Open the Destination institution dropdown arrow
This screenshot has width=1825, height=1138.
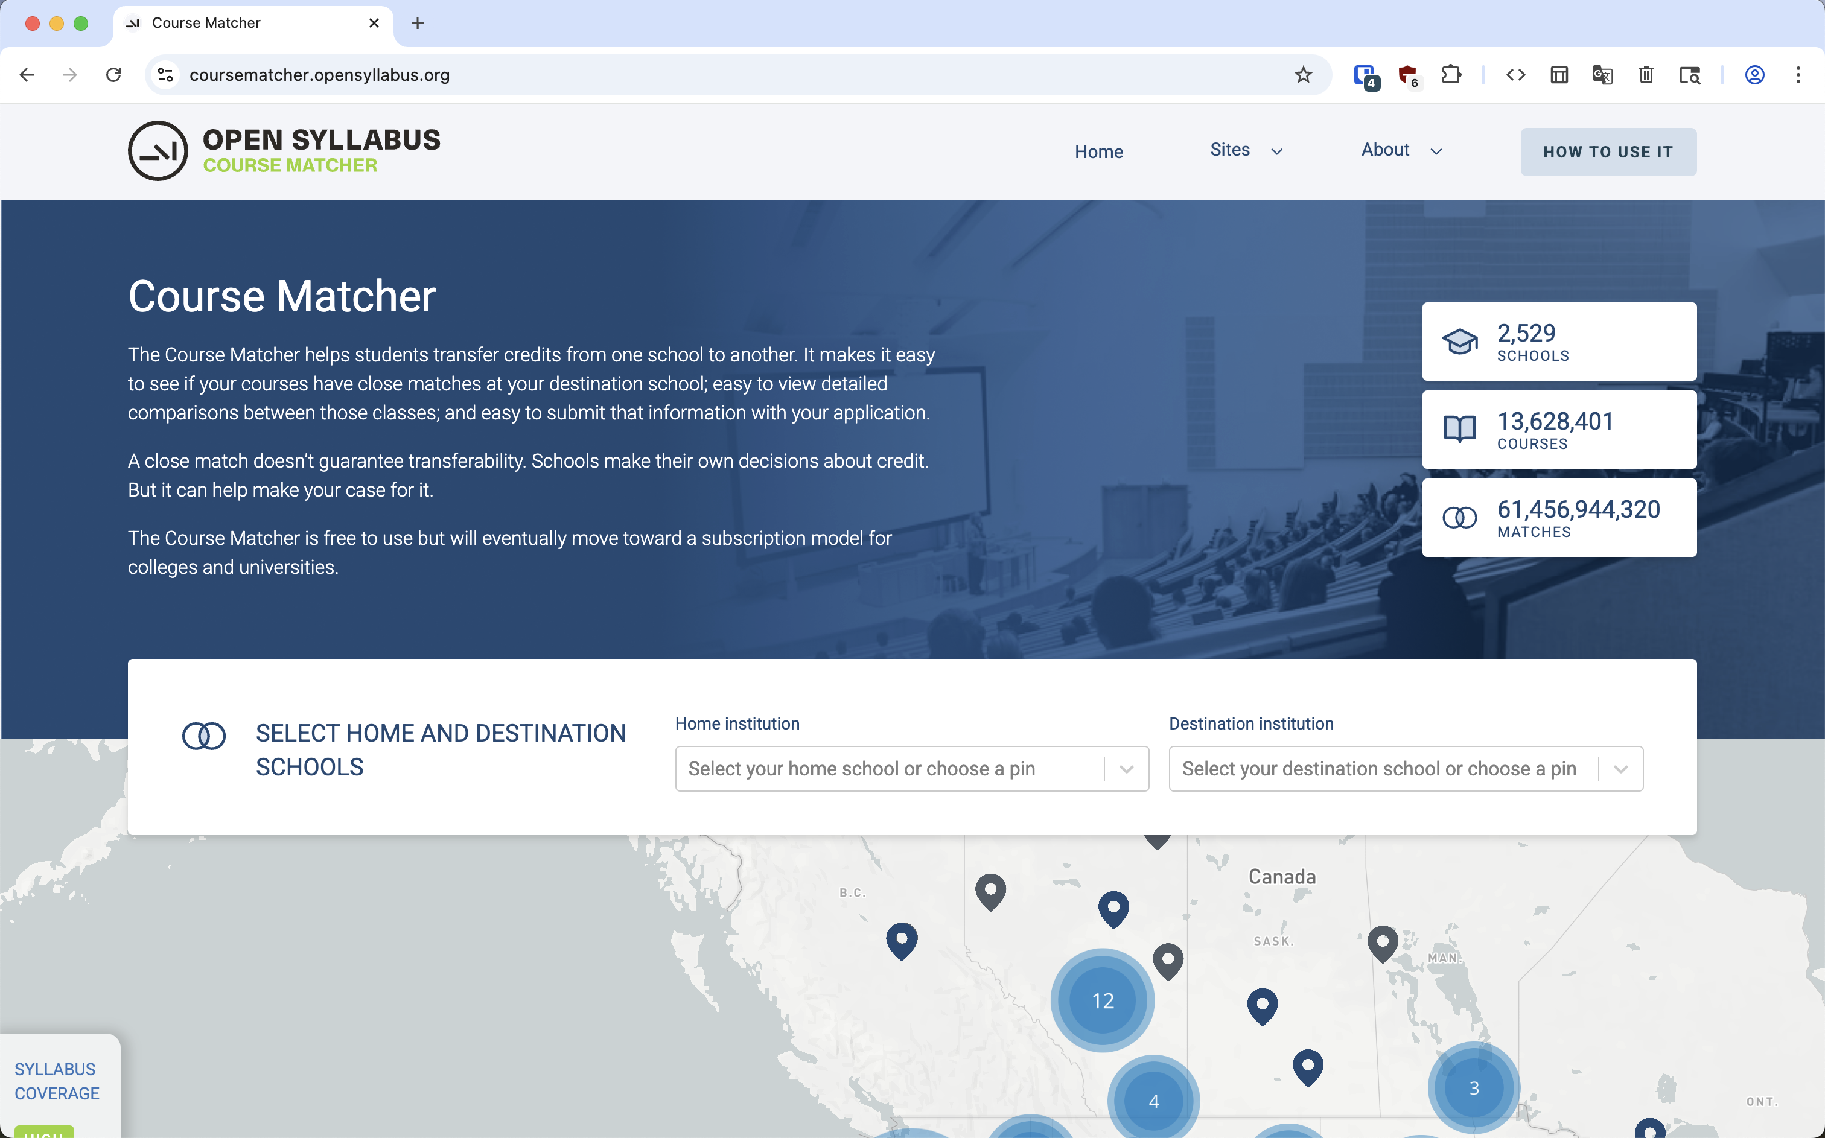click(1621, 769)
